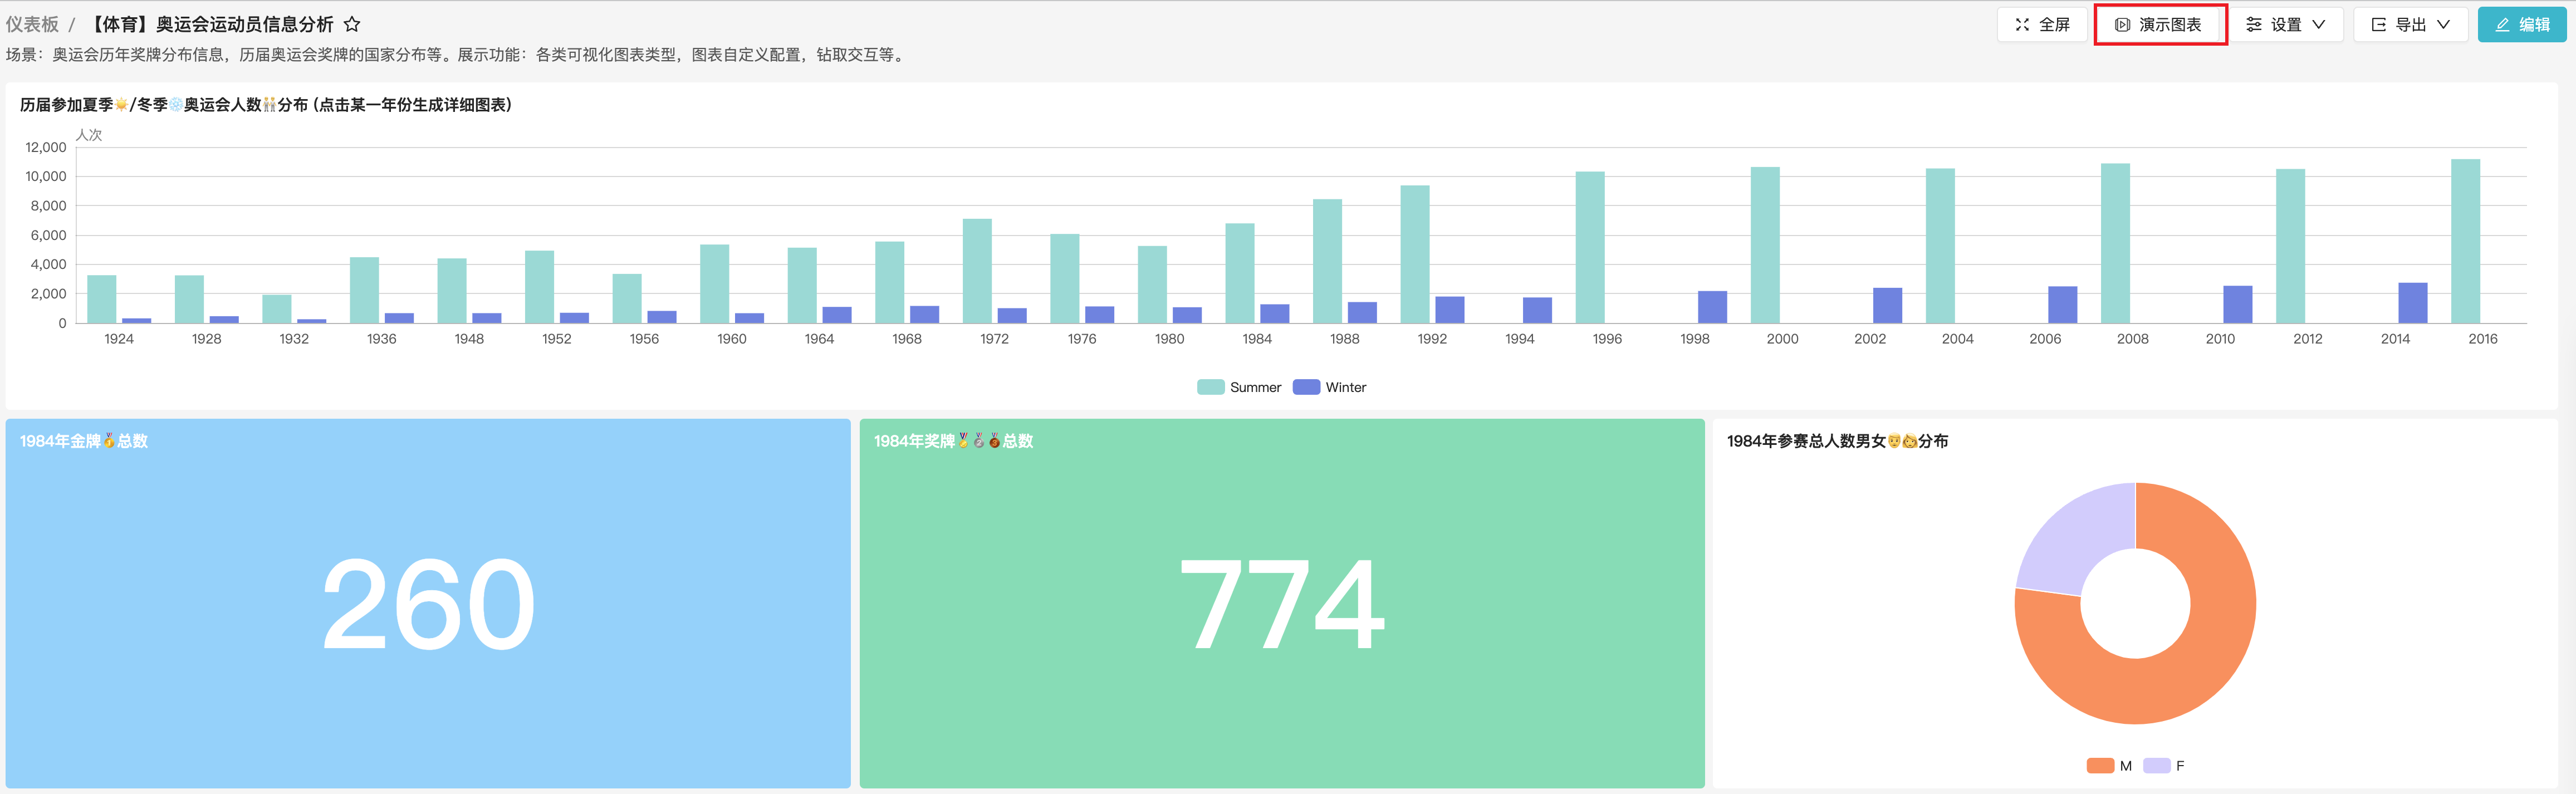Expand 导出 dropdown chevron
The height and width of the screenshot is (794, 2576).
coord(2444,24)
